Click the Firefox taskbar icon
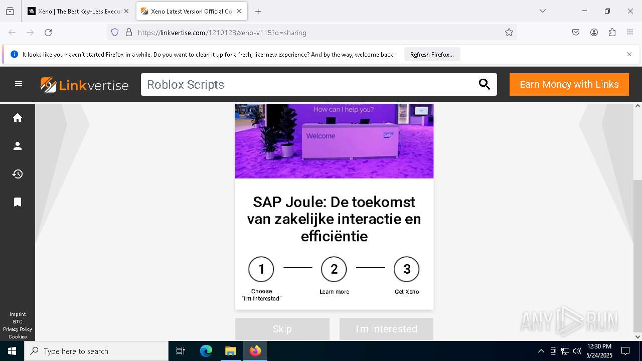Viewport: 642px width, 361px height. click(255, 351)
